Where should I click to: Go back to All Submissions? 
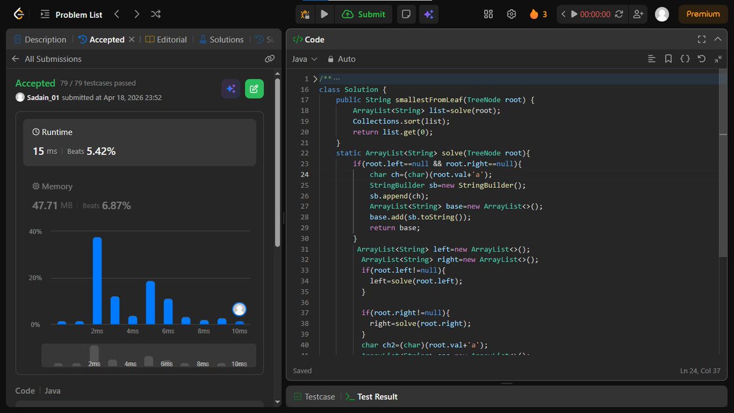pyautogui.click(x=46, y=59)
